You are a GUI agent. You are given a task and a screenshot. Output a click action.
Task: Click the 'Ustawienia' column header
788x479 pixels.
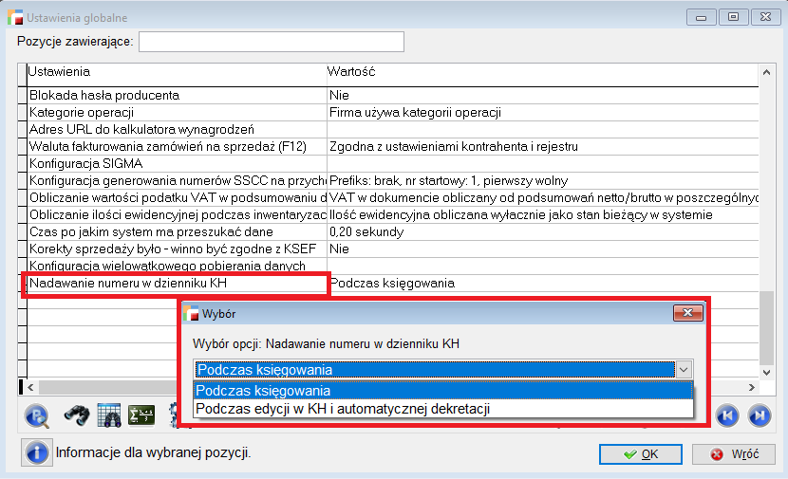point(175,71)
